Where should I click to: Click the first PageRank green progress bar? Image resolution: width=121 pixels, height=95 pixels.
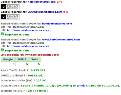tap(13, 8)
